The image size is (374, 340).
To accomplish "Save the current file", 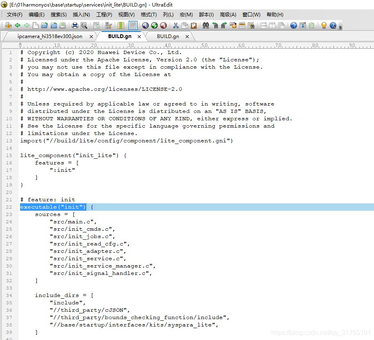I will point(63,25).
